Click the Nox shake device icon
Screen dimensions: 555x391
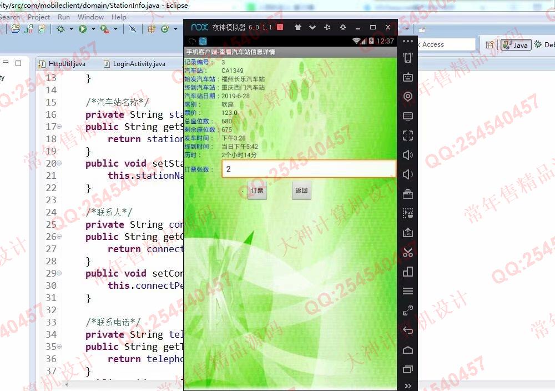(x=408, y=57)
